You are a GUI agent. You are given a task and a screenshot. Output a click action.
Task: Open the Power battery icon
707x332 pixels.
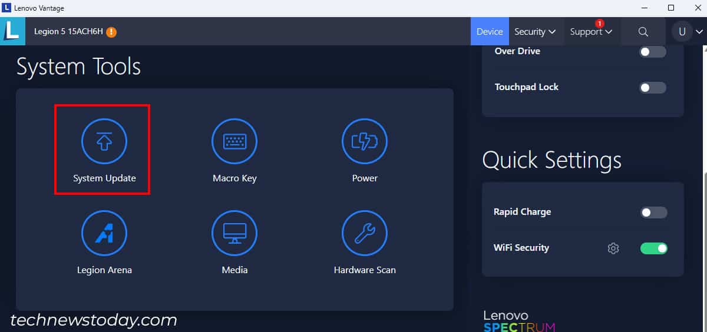[365, 142]
